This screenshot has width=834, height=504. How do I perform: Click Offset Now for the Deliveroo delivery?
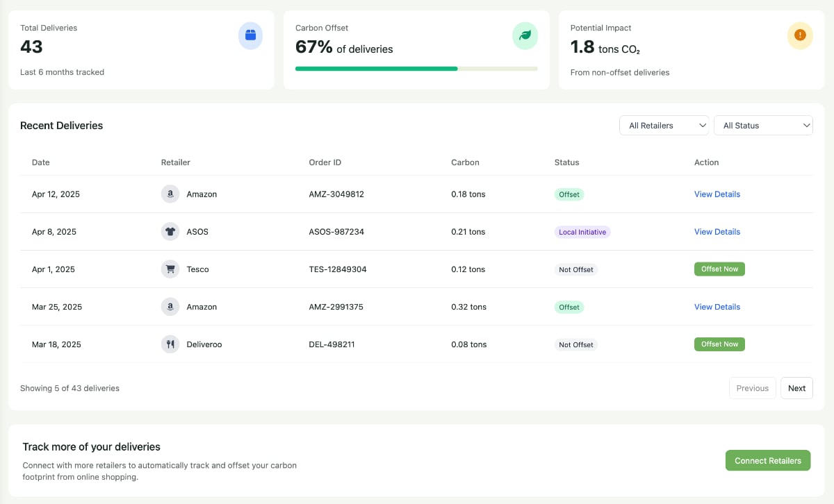tap(719, 344)
